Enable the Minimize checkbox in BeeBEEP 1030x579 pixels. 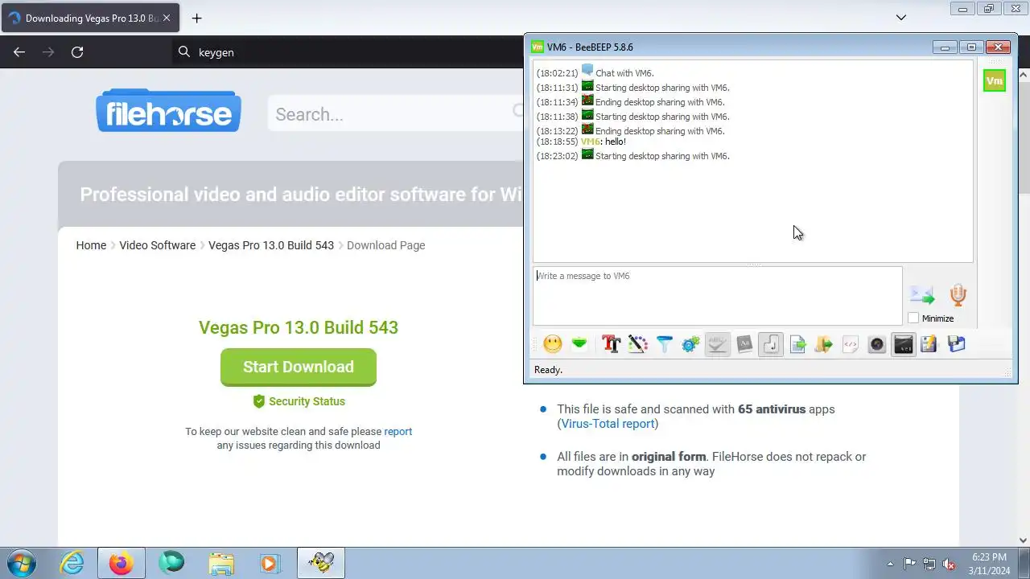coord(913,318)
